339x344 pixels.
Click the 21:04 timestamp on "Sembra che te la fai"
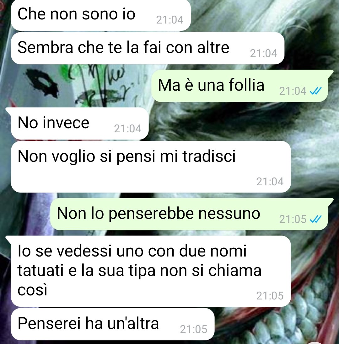[263, 54]
